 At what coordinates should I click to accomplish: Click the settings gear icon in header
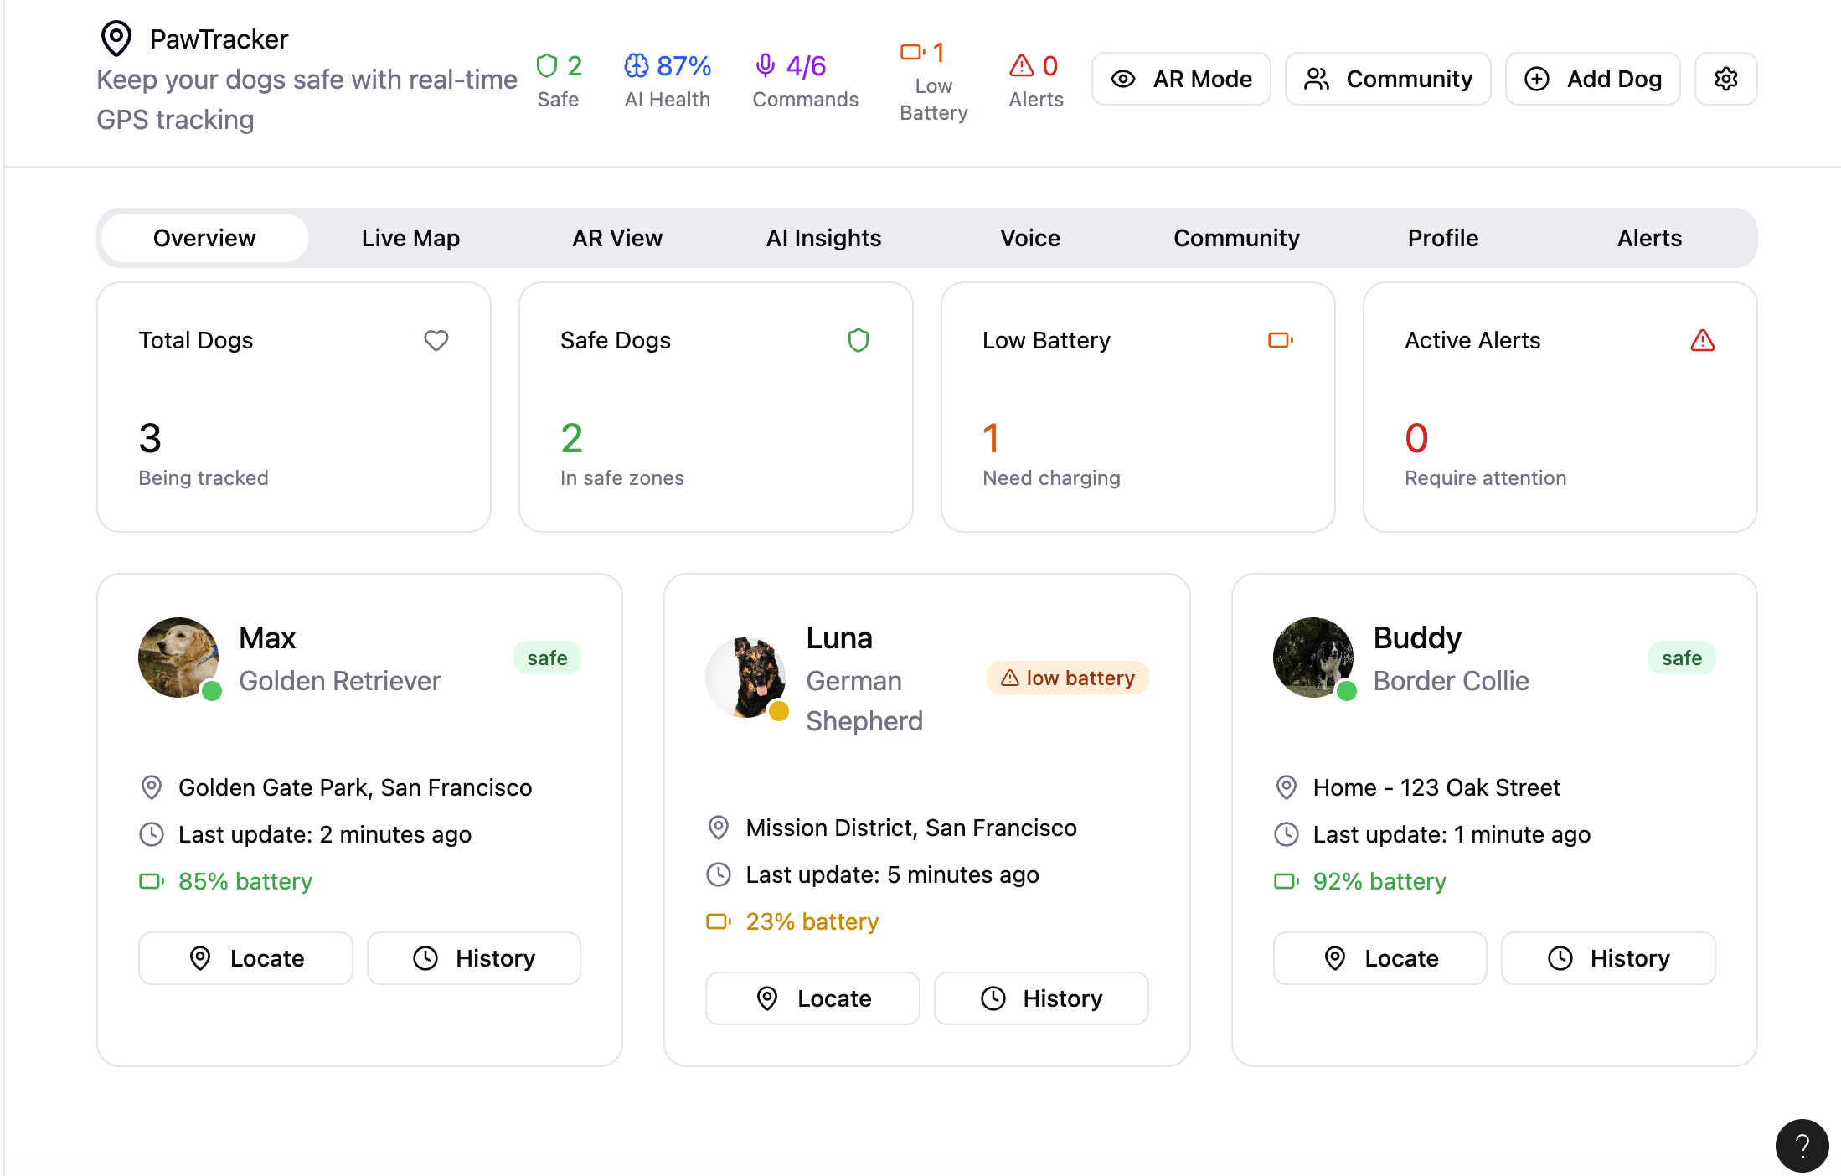(1725, 79)
